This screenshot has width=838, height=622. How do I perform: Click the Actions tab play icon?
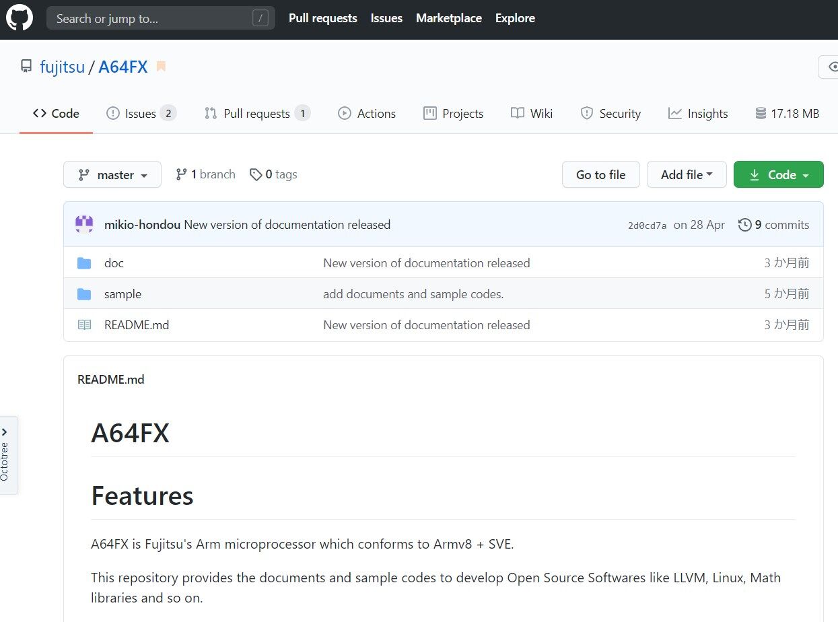pos(344,113)
